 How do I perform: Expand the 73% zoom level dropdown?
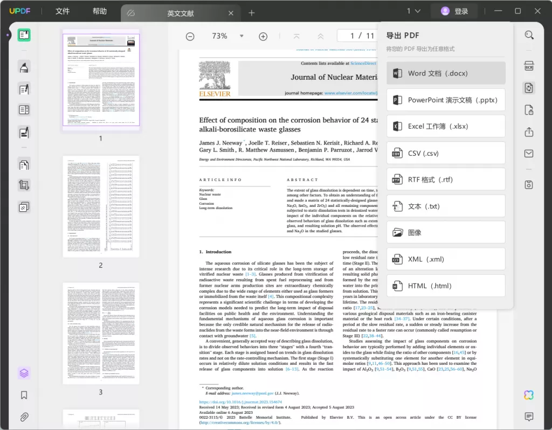pos(241,36)
